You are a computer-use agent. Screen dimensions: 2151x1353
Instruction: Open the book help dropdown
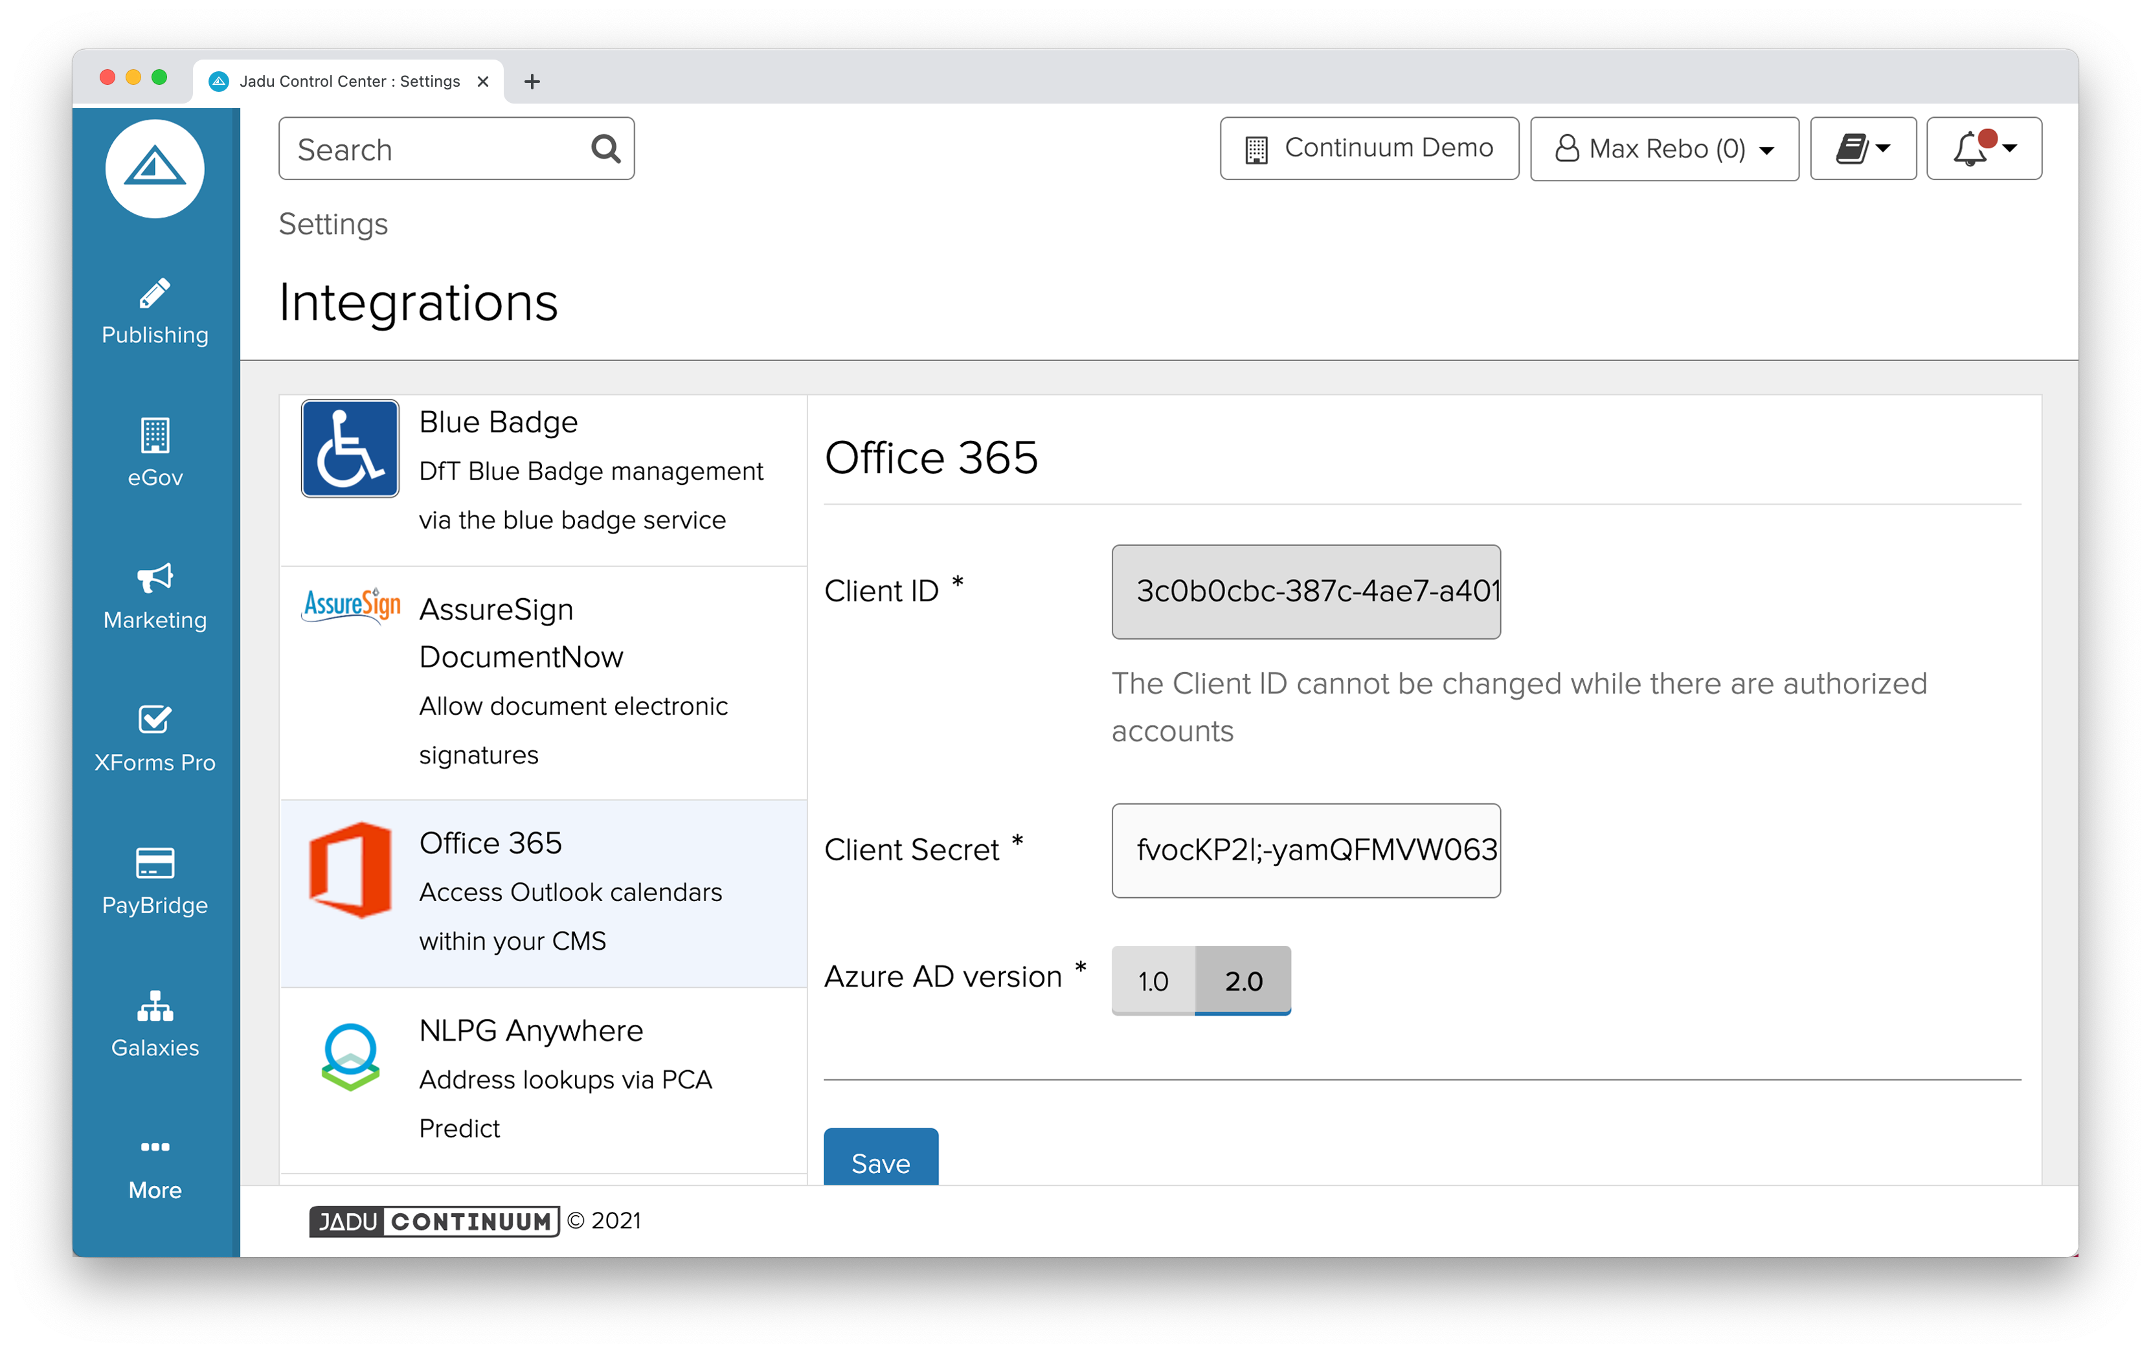point(1862,148)
